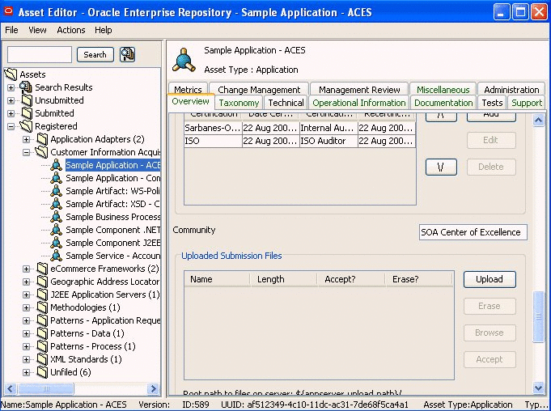Click the Sample Service - Account asset icon
Screen dimensions: 551x411
56,256
